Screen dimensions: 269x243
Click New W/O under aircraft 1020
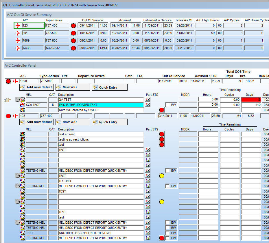[x=73, y=87]
